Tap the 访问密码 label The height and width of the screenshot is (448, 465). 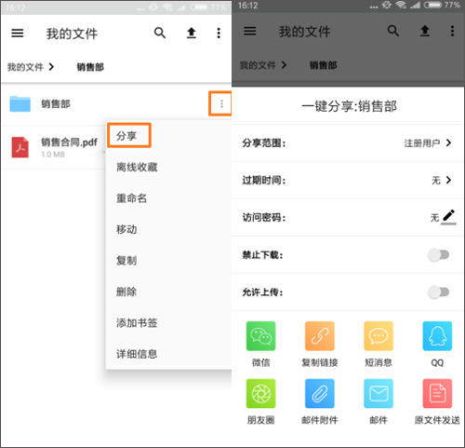tap(264, 217)
